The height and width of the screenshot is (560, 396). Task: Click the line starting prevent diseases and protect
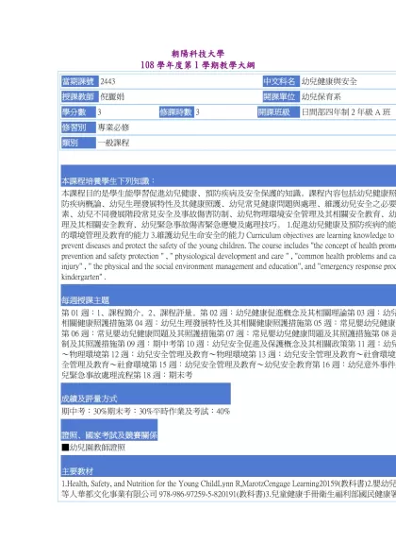click(x=228, y=246)
